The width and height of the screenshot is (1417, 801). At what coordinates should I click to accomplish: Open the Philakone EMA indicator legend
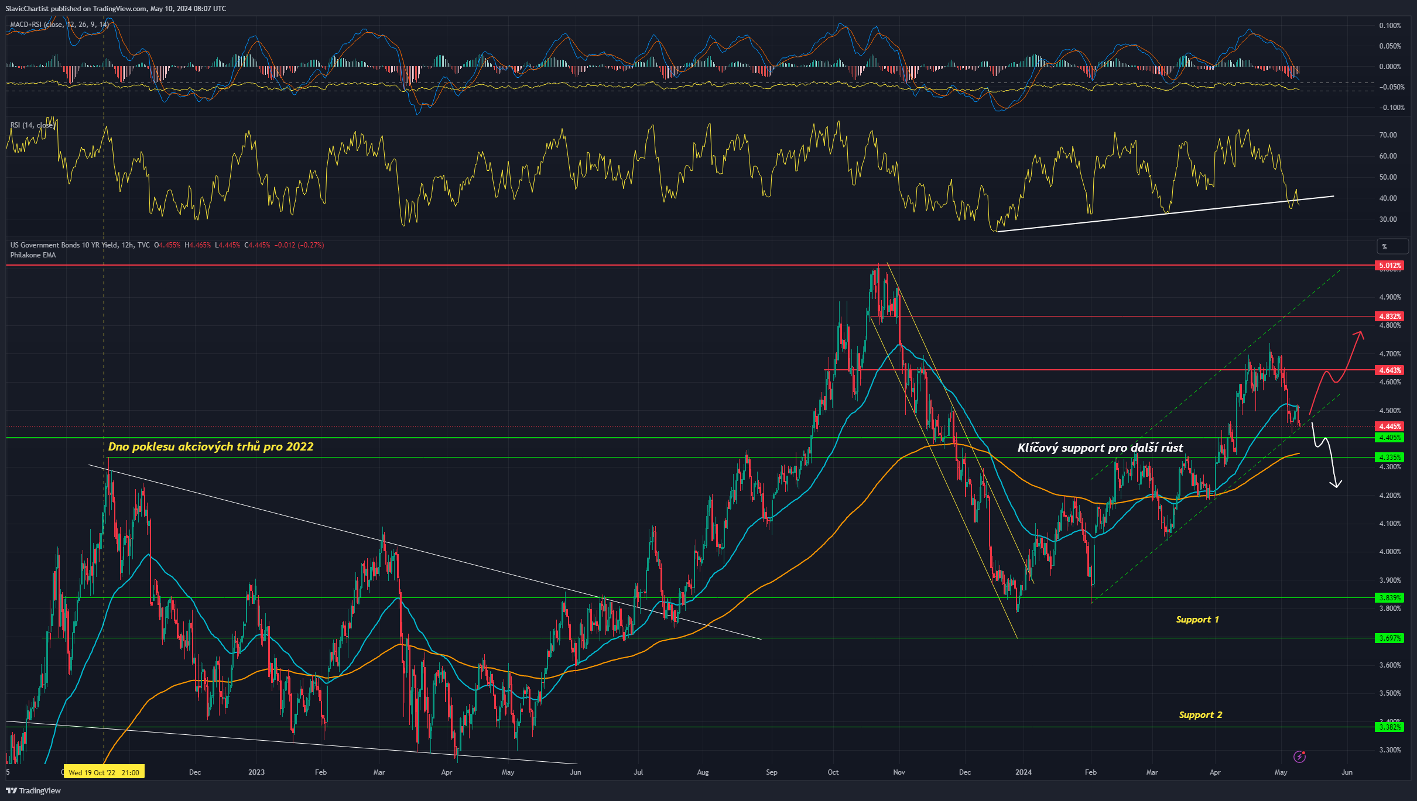pos(33,255)
